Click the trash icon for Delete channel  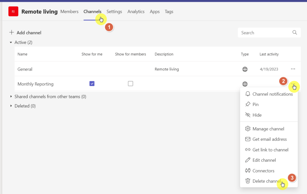tap(248, 181)
